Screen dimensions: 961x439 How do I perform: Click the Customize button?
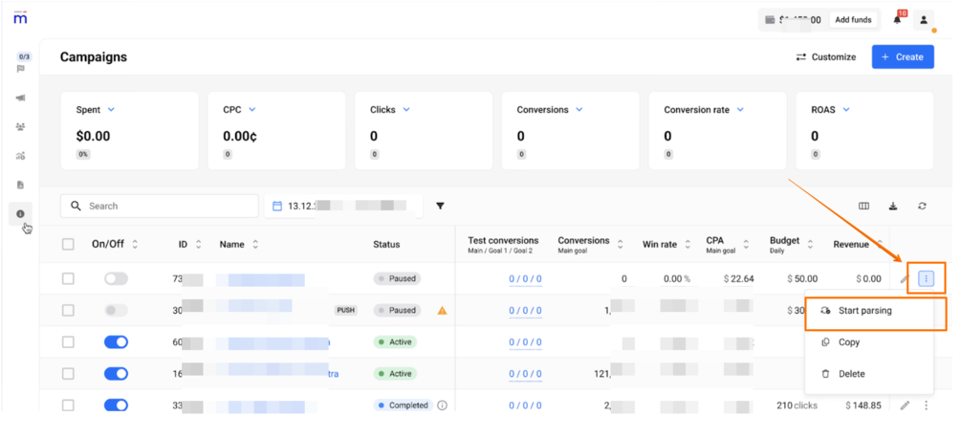[x=825, y=57]
